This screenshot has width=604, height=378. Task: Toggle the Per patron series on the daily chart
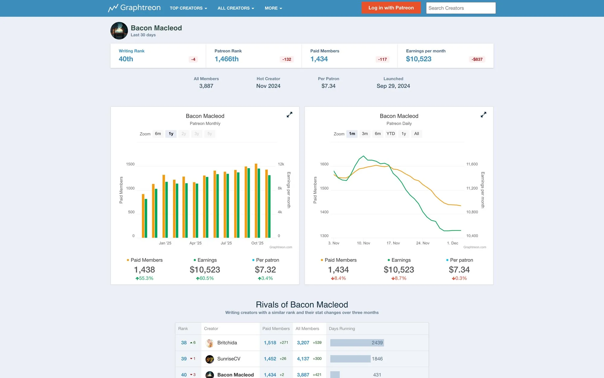(x=462, y=260)
